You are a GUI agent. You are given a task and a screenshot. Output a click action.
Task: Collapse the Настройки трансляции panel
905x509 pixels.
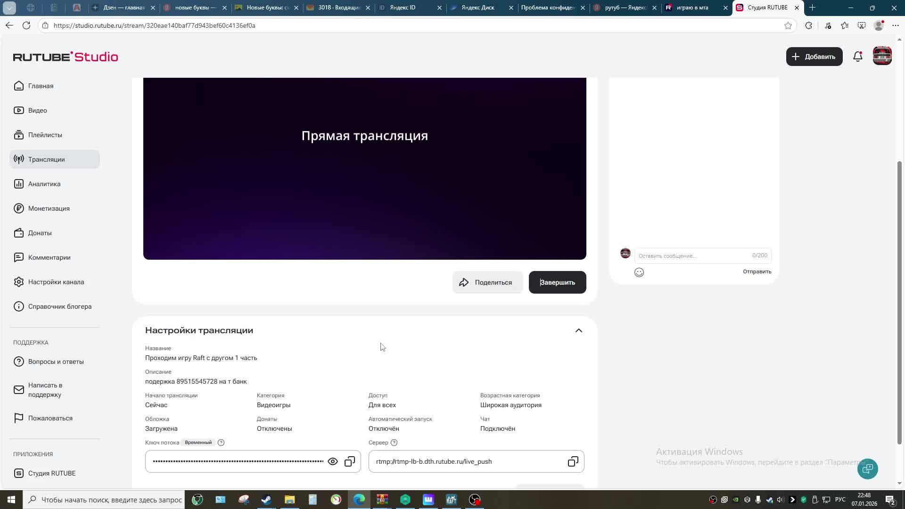click(578, 330)
